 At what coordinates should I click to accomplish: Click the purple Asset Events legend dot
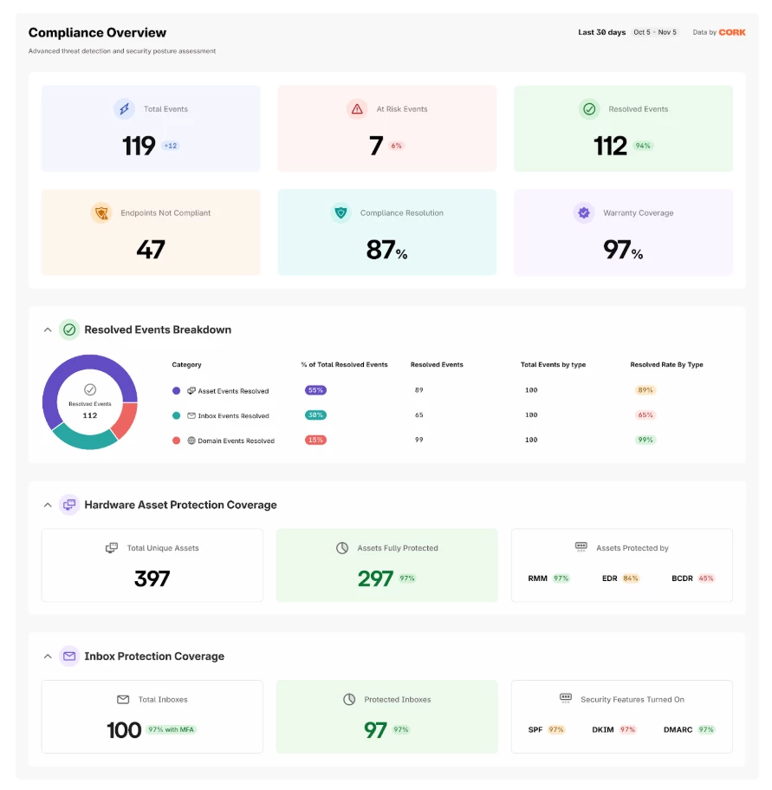(x=176, y=390)
